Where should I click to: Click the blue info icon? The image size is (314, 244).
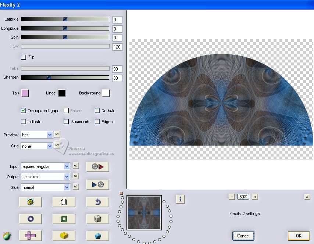tap(181, 199)
